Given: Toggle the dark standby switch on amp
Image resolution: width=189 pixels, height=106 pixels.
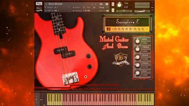Looking at the screenshot, I should (107, 29).
